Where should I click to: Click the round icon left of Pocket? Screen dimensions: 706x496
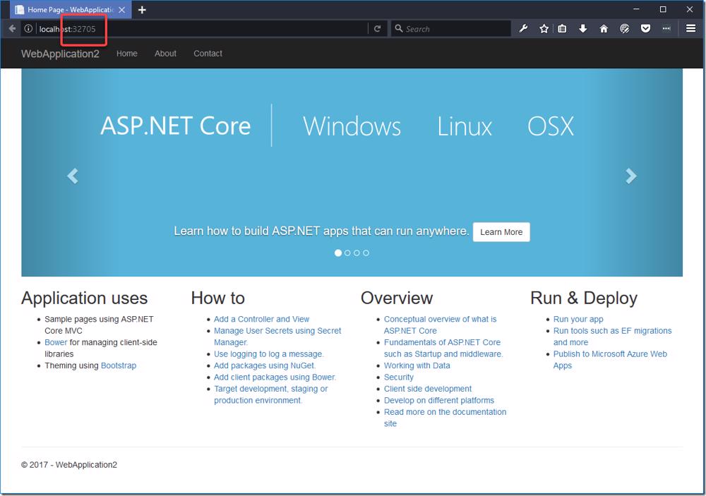[x=625, y=29]
